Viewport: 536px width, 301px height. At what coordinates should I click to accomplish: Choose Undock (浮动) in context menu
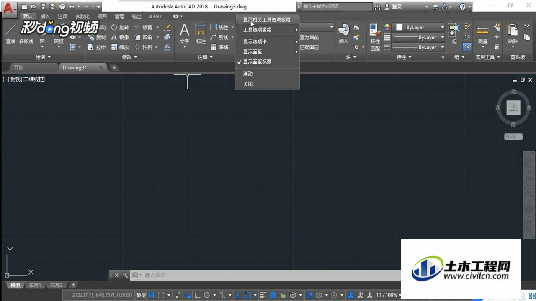(x=267, y=74)
